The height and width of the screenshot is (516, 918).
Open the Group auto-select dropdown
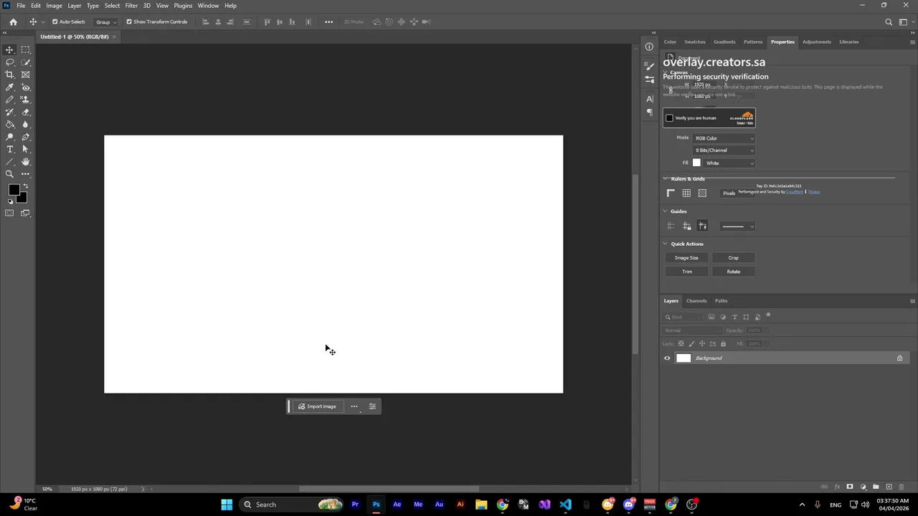[x=106, y=22]
